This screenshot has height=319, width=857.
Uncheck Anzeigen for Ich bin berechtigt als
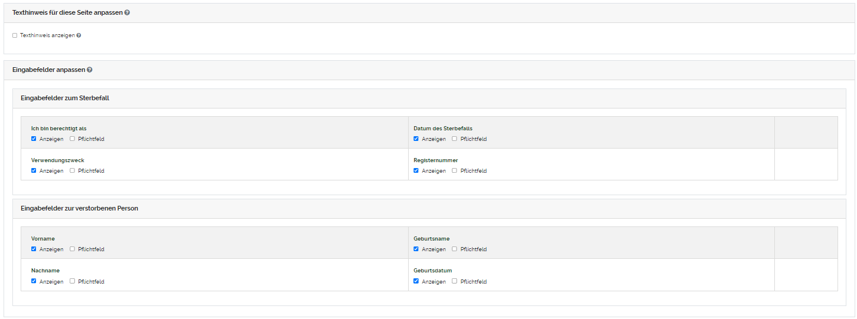(34, 139)
